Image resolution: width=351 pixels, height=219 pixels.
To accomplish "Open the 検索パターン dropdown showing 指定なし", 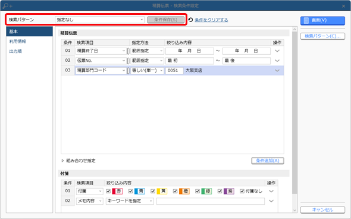I will 99,20.
